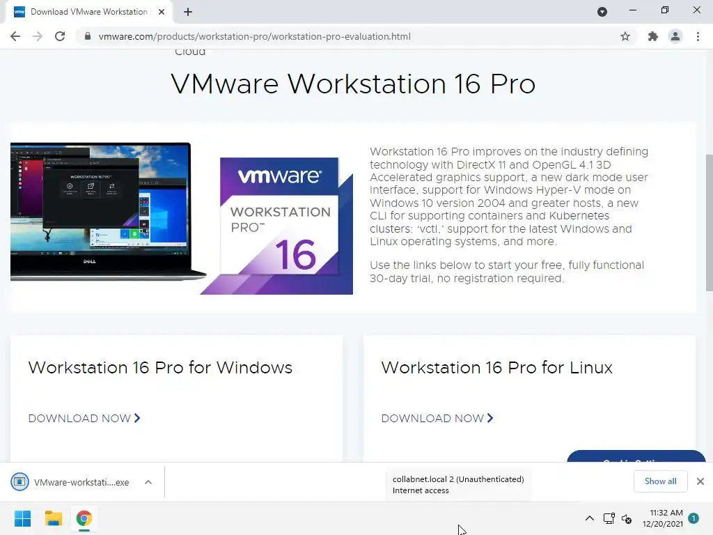This screenshot has width=713, height=535.
Task: Open the downloaded VMware-workstation exe file
Action: coord(81,482)
